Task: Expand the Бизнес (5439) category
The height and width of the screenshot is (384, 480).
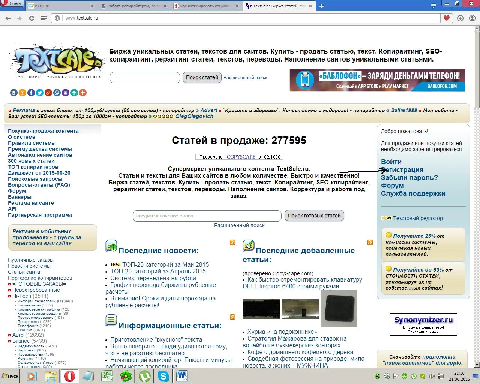Action: 29,341
